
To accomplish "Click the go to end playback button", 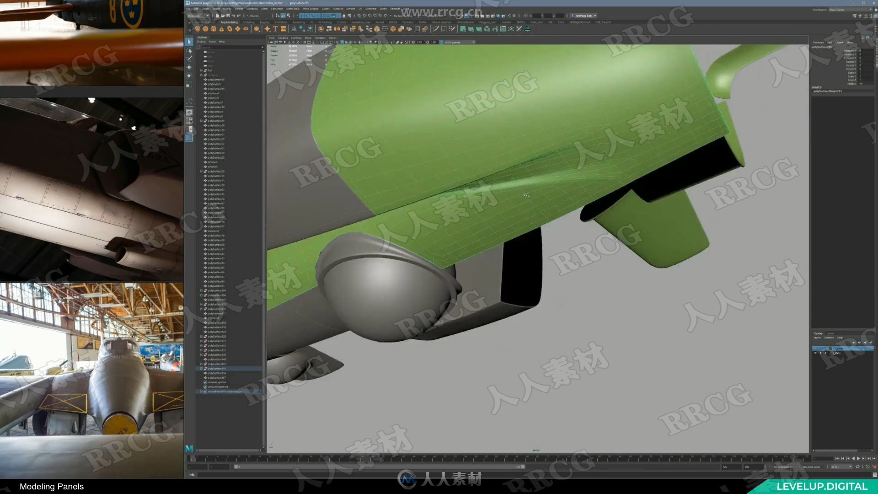I will (874, 458).
